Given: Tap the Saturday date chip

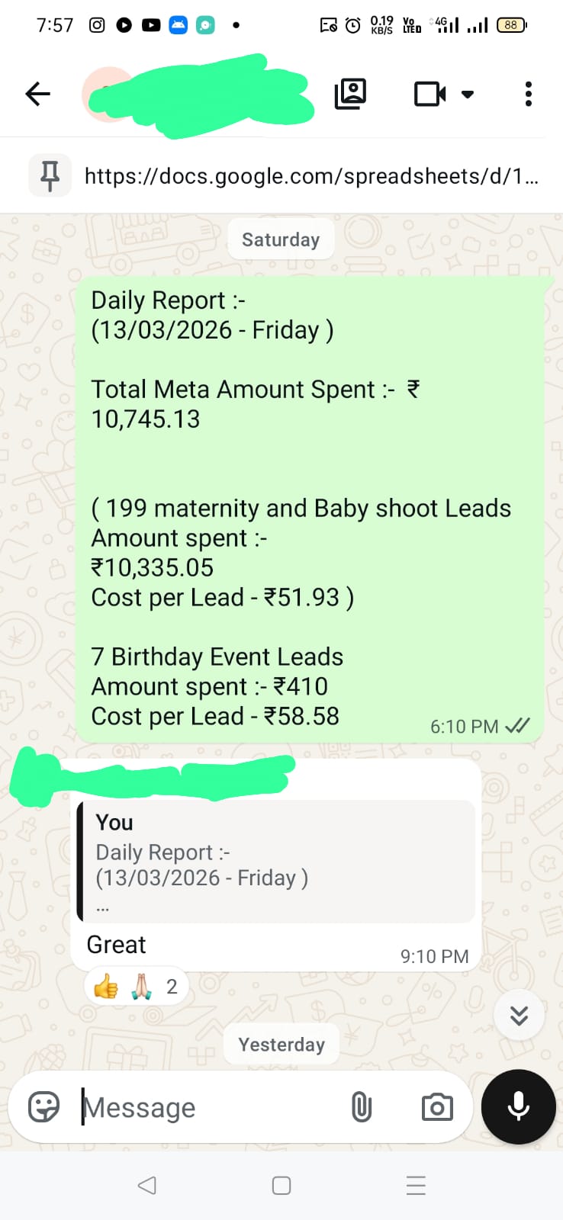Looking at the screenshot, I should [281, 239].
